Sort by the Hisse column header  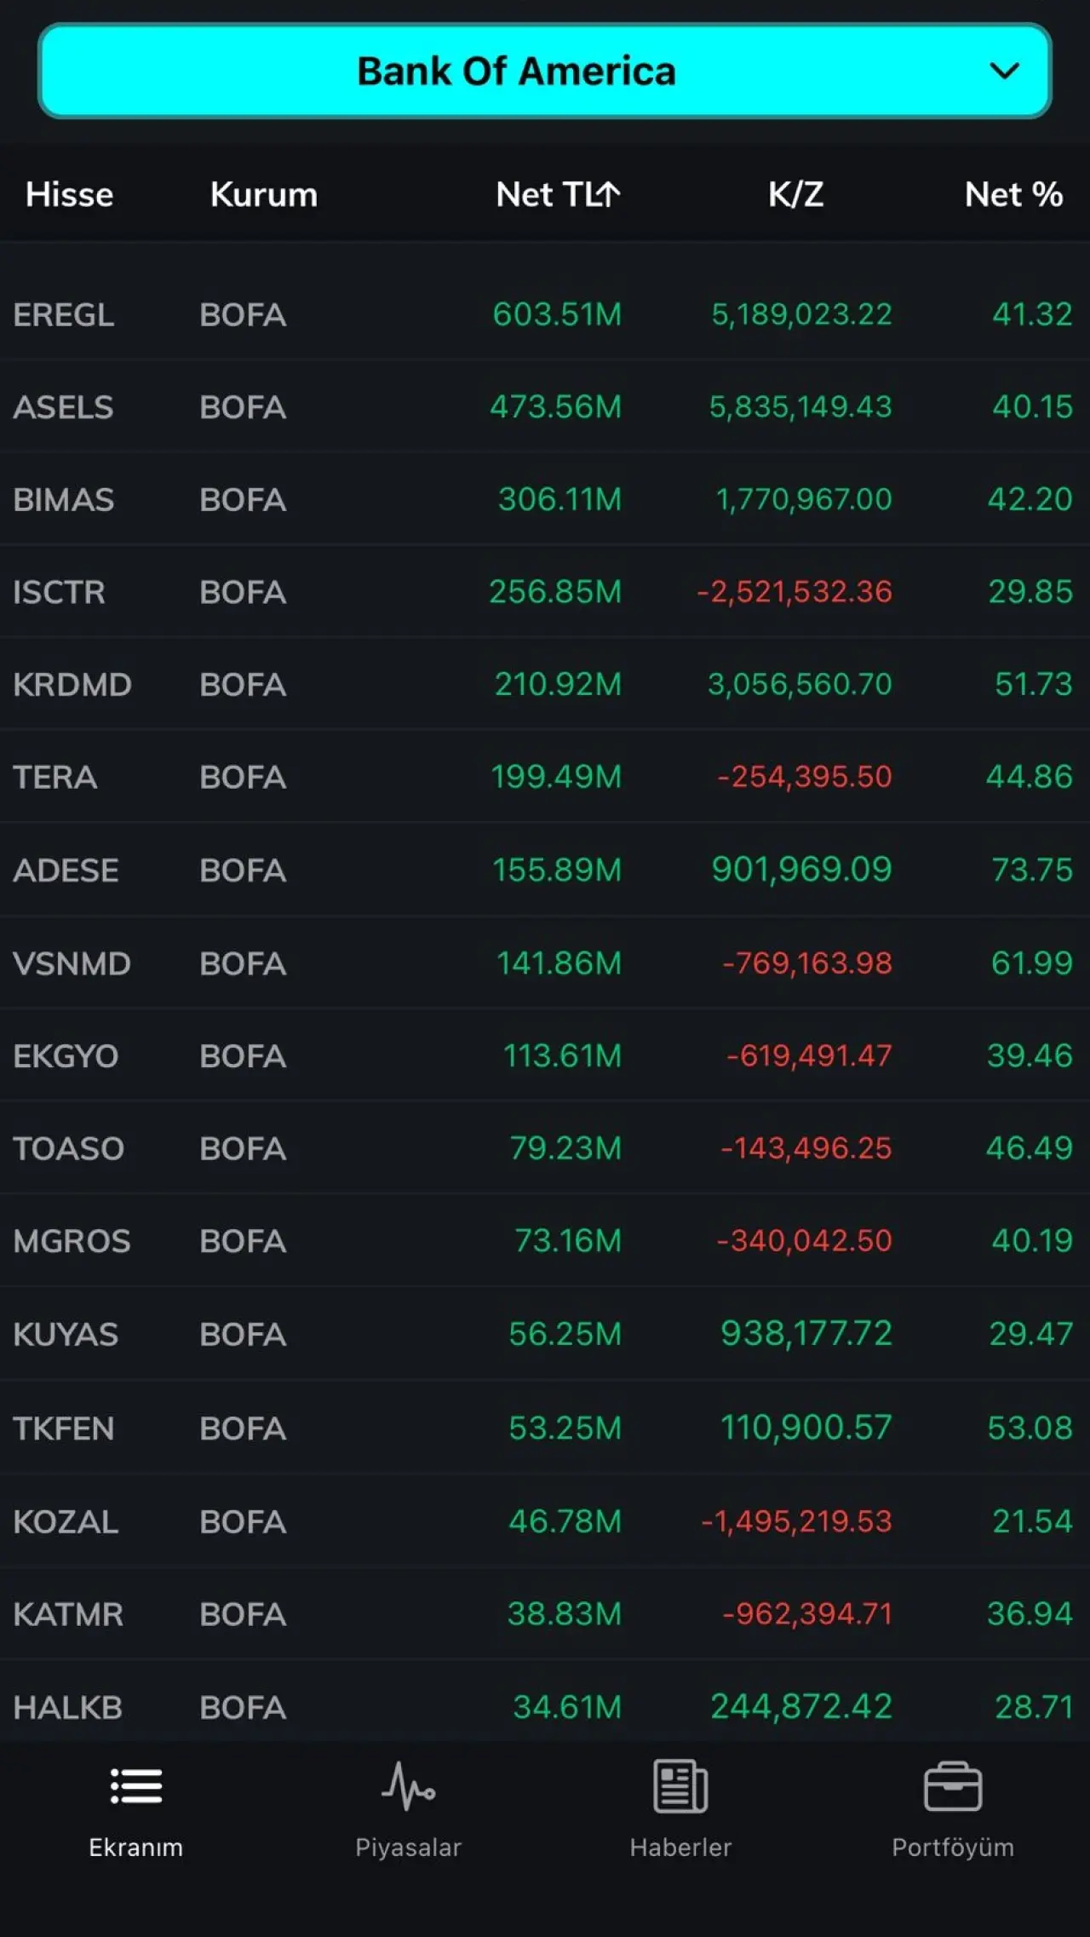pos(69,194)
